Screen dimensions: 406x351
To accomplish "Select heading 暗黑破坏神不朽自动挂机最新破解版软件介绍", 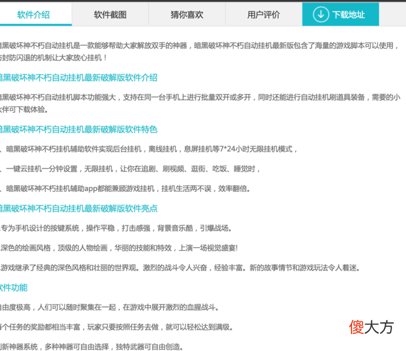I will point(78,77).
